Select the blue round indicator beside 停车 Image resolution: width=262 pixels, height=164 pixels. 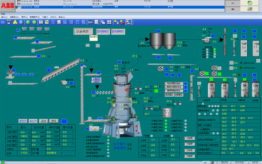64,121
